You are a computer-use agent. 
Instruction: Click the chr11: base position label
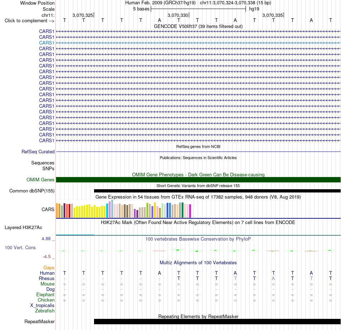pos(48,15)
